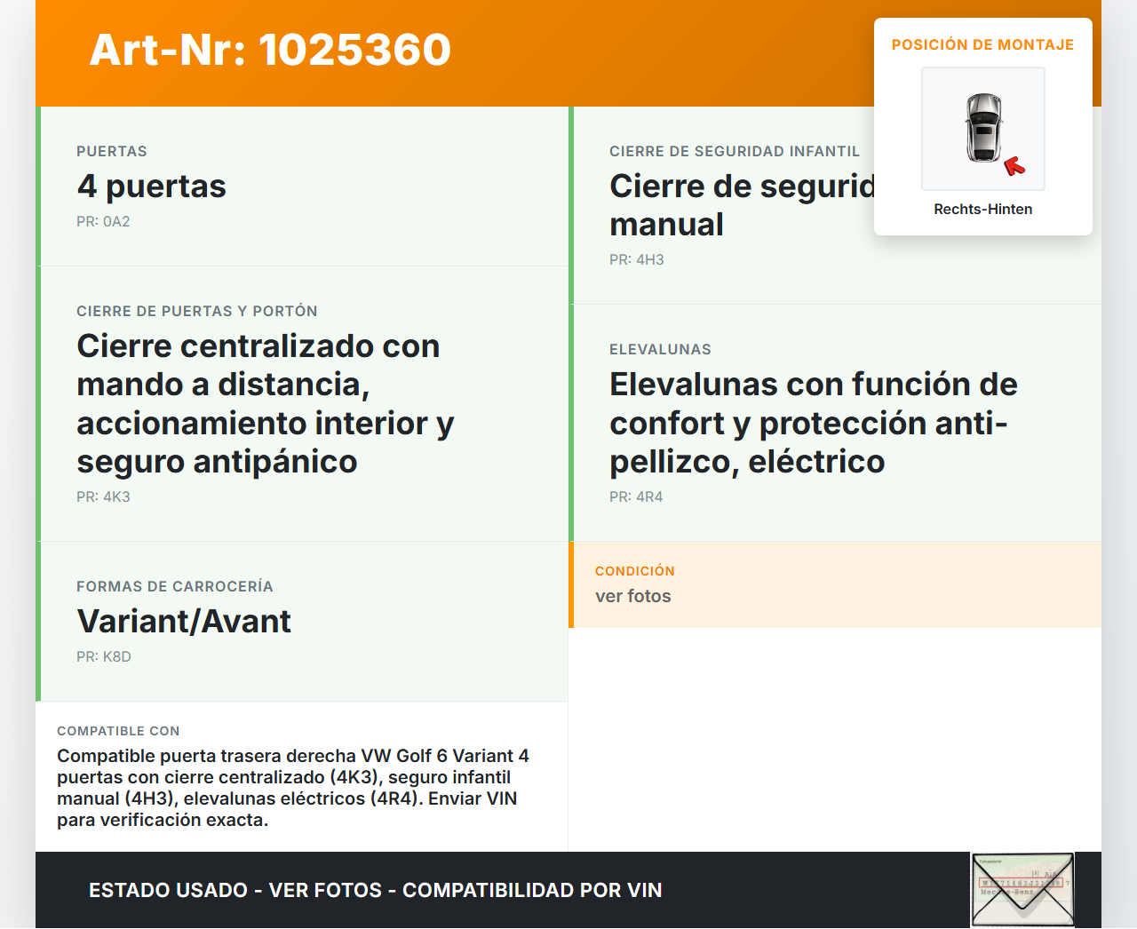1137x929 pixels.
Task: Click the 'ver fotos' condition text
Action: coord(633,597)
